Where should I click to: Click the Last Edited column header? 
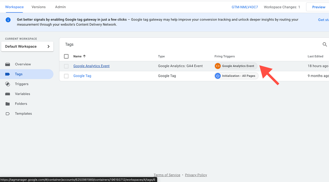tap(315, 56)
